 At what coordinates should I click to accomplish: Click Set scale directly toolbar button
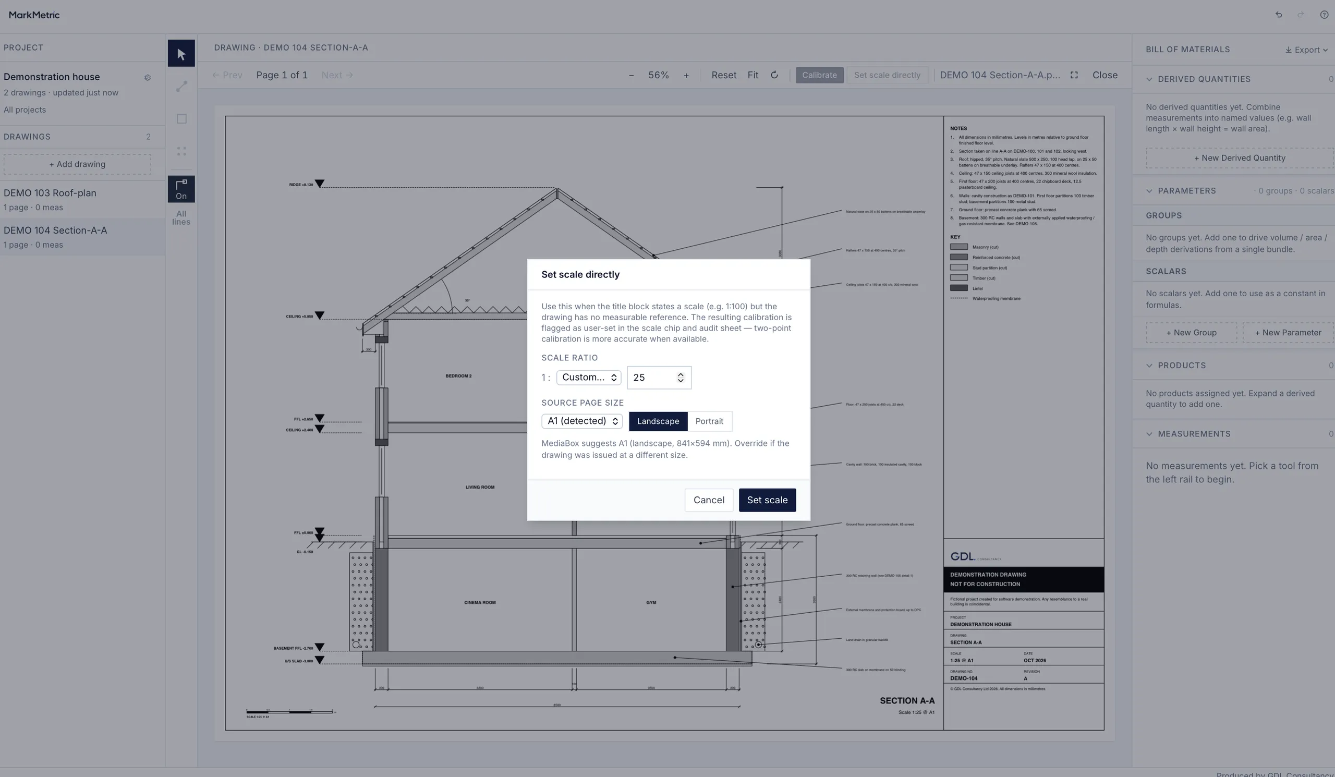coord(888,75)
